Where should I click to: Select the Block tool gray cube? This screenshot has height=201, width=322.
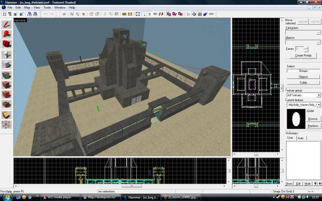pos(7,64)
